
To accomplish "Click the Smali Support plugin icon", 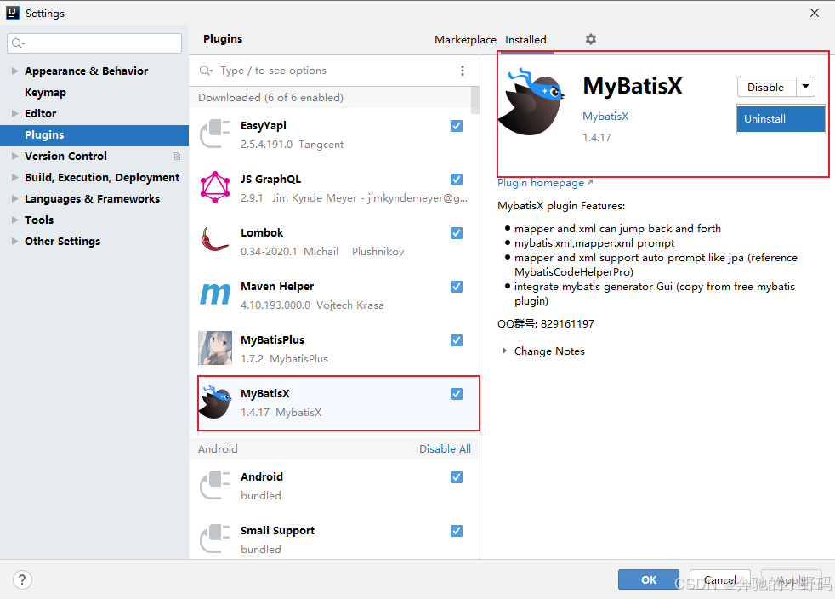I will point(214,539).
